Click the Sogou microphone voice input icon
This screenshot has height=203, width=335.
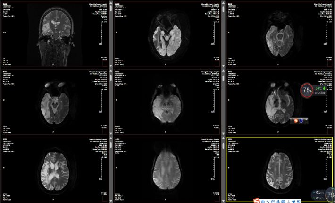pyautogui.click(x=278, y=201)
